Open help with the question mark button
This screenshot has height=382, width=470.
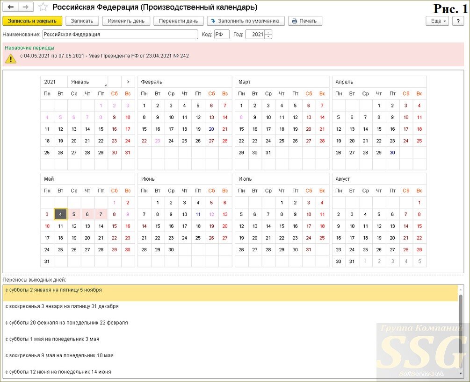458,21
